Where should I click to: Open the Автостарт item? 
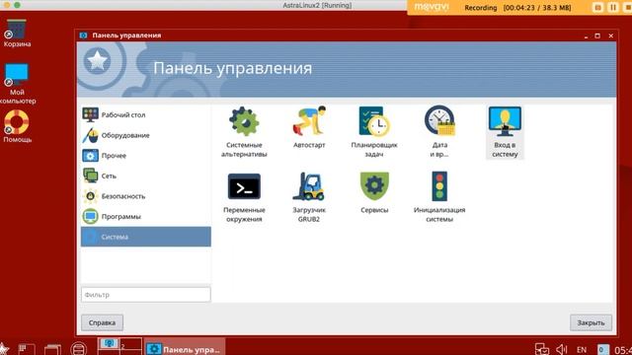point(309,127)
